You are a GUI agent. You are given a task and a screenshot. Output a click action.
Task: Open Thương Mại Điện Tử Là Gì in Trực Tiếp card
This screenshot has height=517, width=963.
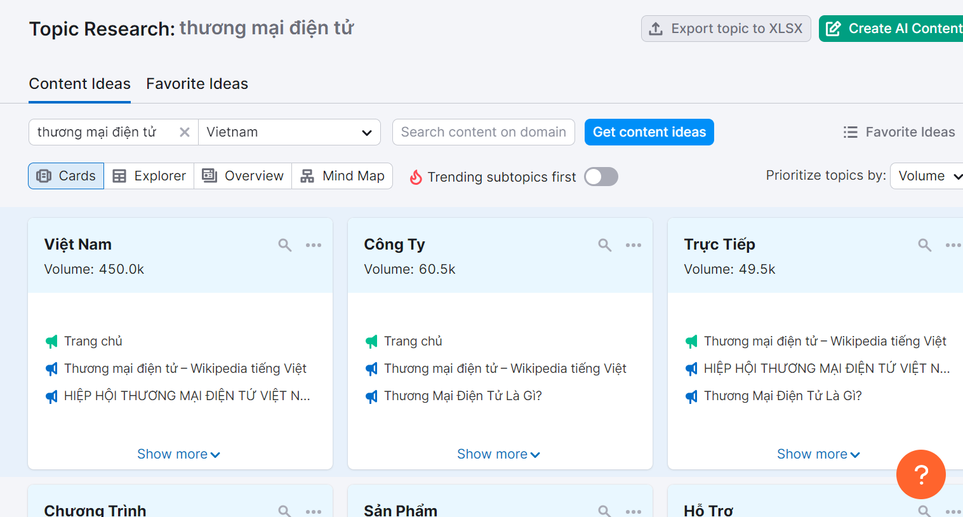tap(783, 396)
